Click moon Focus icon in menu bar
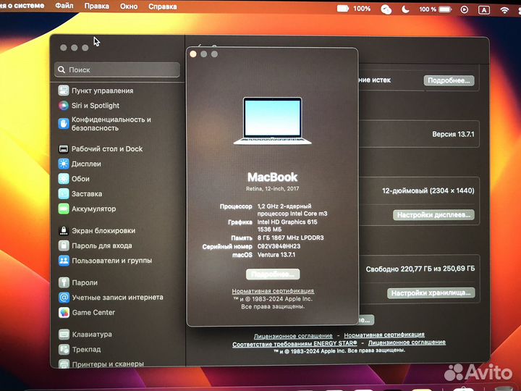This screenshot has width=521, height=391. point(405,9)
